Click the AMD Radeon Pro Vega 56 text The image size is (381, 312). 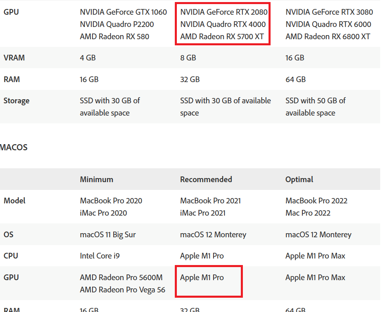[122, 290]
